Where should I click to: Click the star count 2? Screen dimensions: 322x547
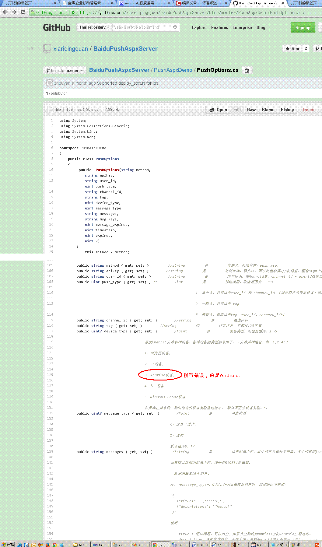point(306,48)
